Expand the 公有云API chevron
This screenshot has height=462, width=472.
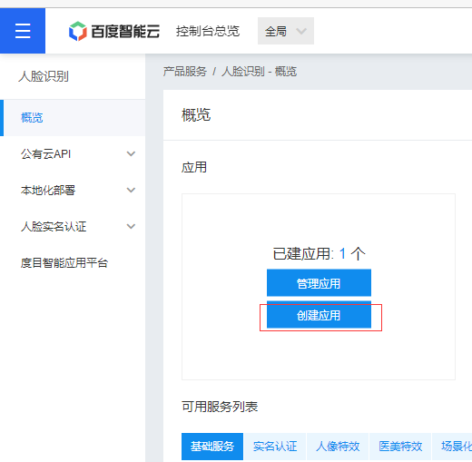coord(131,153)
